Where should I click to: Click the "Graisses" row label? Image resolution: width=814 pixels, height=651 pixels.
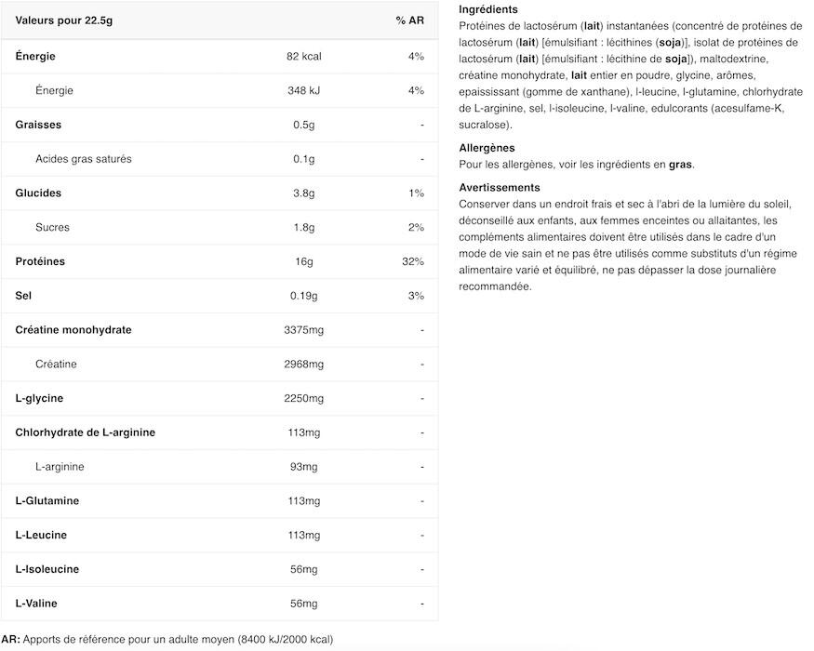(38, 125)
